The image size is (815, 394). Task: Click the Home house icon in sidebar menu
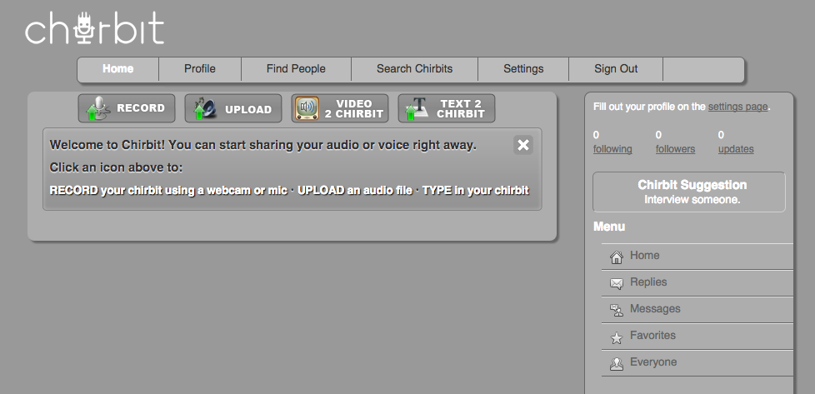pos(617,257)
